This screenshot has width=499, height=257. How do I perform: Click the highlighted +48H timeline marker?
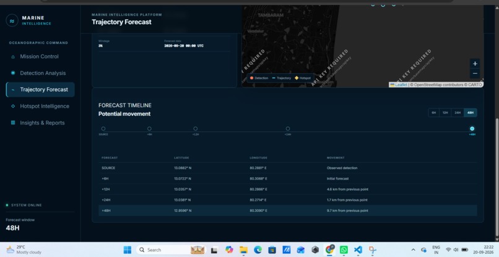(472, 129)
